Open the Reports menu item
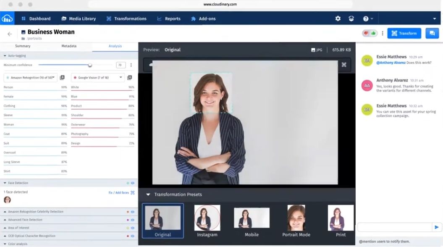Screen dimensions: 443x247 (169, 18)
